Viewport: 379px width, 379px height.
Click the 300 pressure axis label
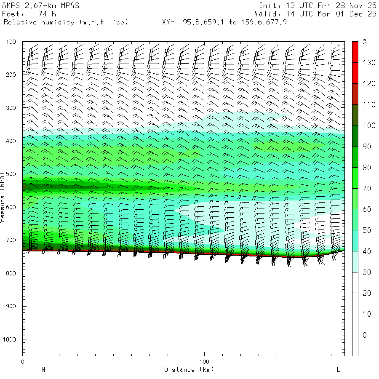(11, 108)
